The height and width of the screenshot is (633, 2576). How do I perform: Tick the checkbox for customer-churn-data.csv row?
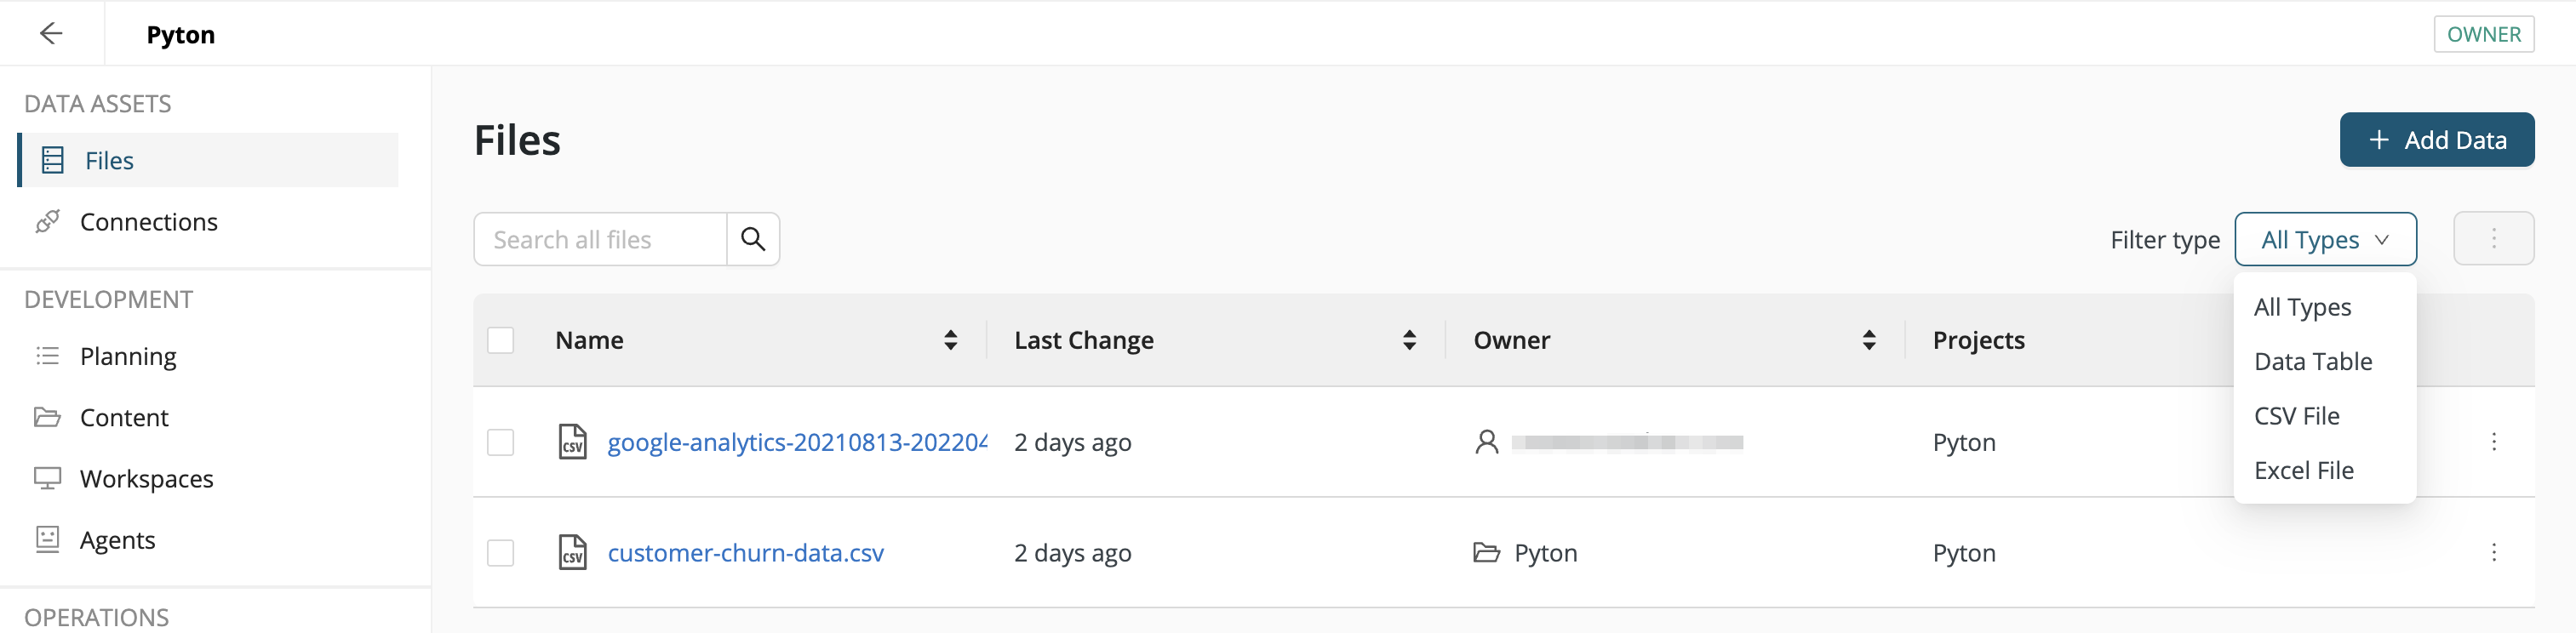501,552
